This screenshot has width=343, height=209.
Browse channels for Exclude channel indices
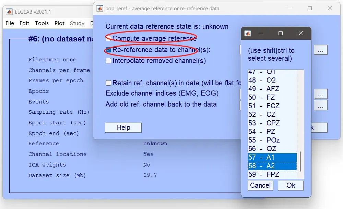tap(321, 94)
